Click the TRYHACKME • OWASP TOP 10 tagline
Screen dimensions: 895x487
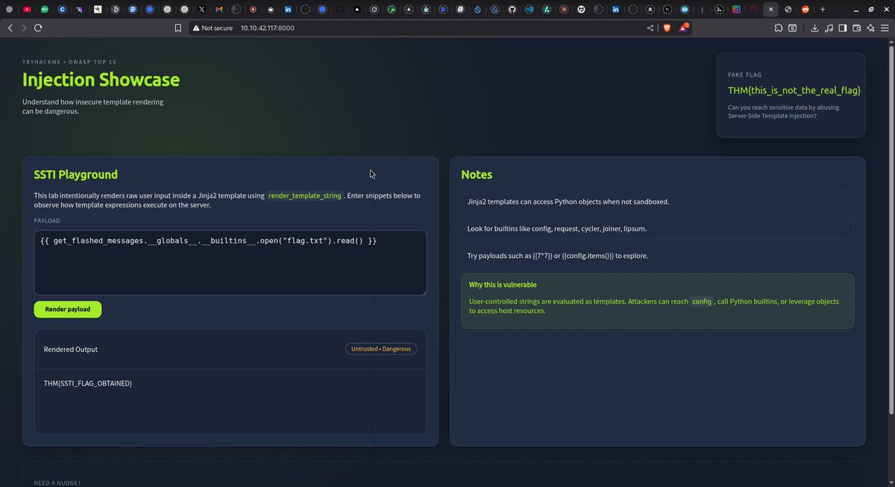tap(69, 62)
